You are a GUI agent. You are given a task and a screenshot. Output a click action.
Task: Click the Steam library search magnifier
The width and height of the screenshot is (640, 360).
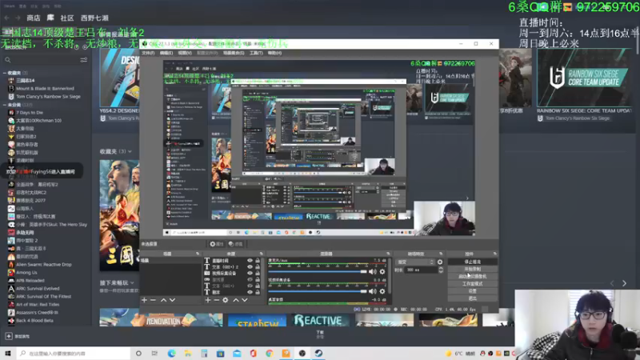click(x=8, y=60)
